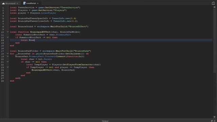Click "GetPlayerFromCharacter" on line 22
The width and height of the screenshot is (217, 122).
(78, 65)
